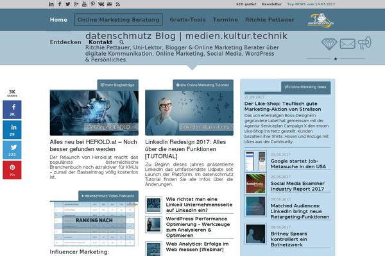Open Matched Audiences LinkedIn Retargeting link
This screenshot has width=385, height=256.
pos(300,211)
